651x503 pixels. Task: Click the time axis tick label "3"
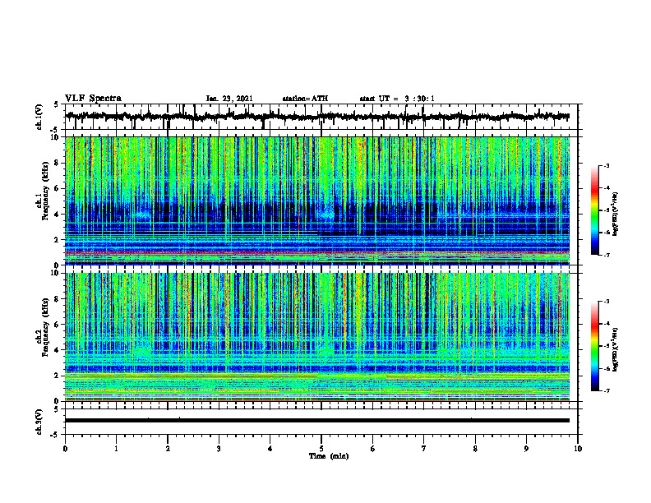219,449
